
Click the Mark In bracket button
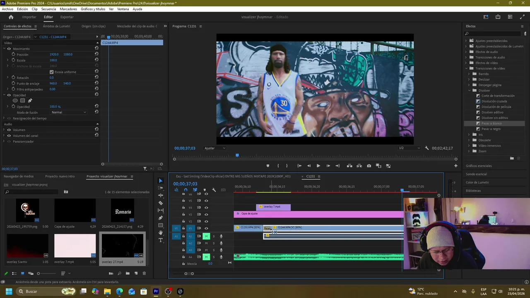(278, 166)
